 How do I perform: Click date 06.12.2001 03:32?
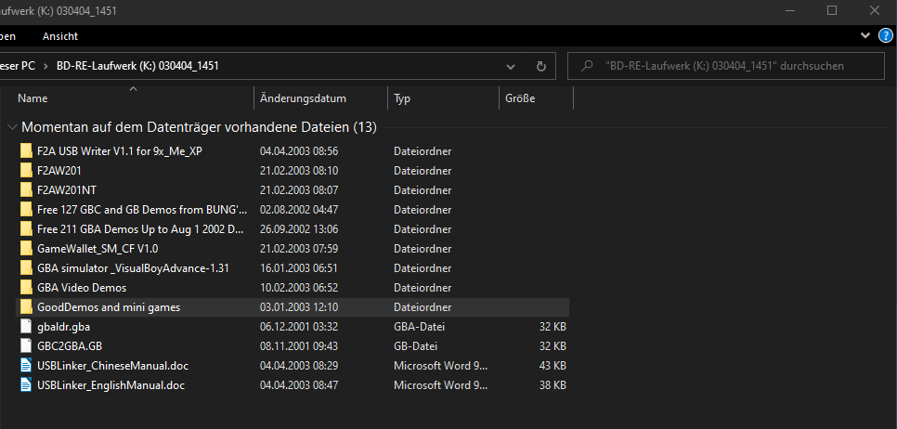tap(299, 327)
